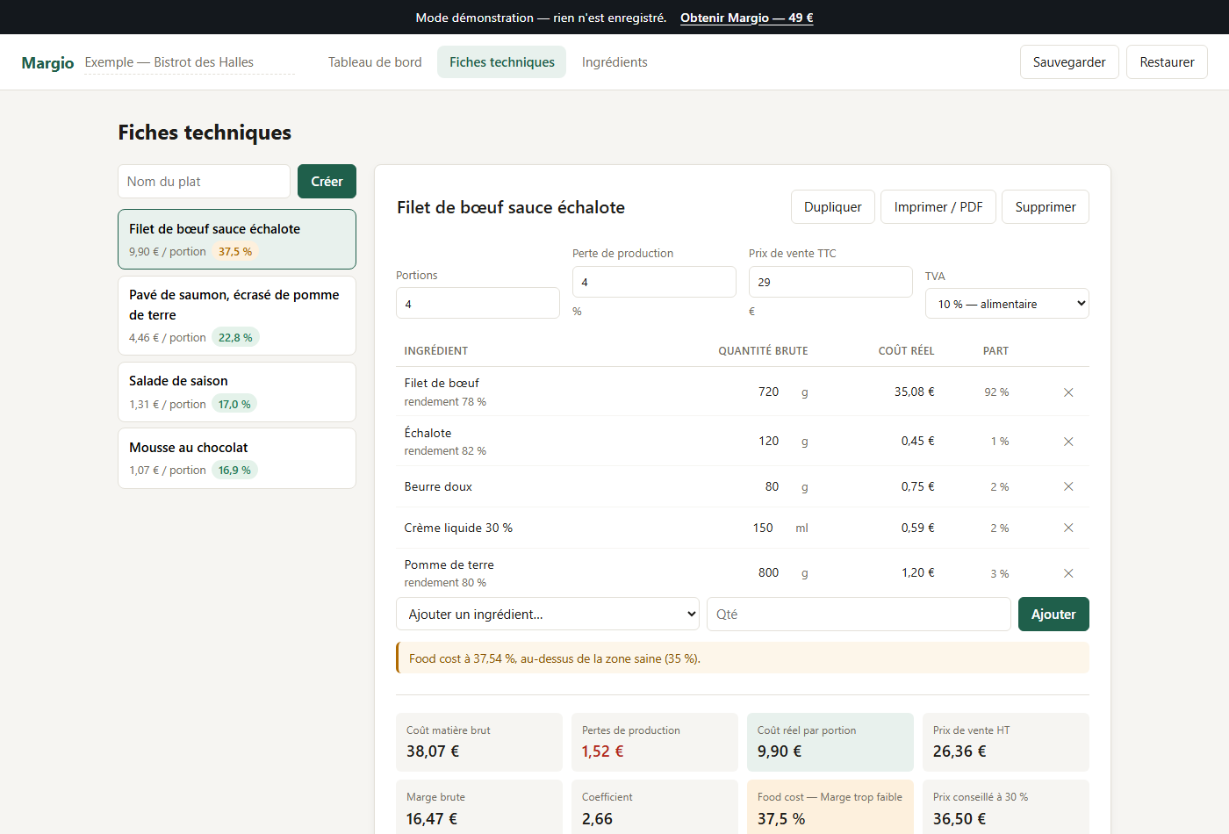This screenshot has width=1229, height=834.
Task: Click the Coût réel par portion tile
Action: click(x=830, y=742)
